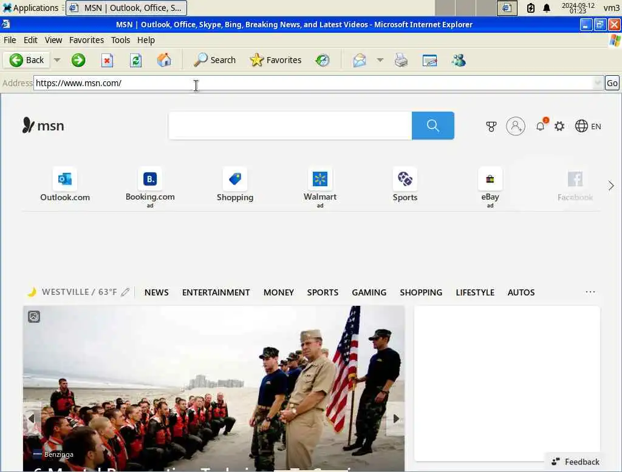Expand the address bar dropdown arrow
The width and height of the screenshot is (622, 472).
(598, 83)
